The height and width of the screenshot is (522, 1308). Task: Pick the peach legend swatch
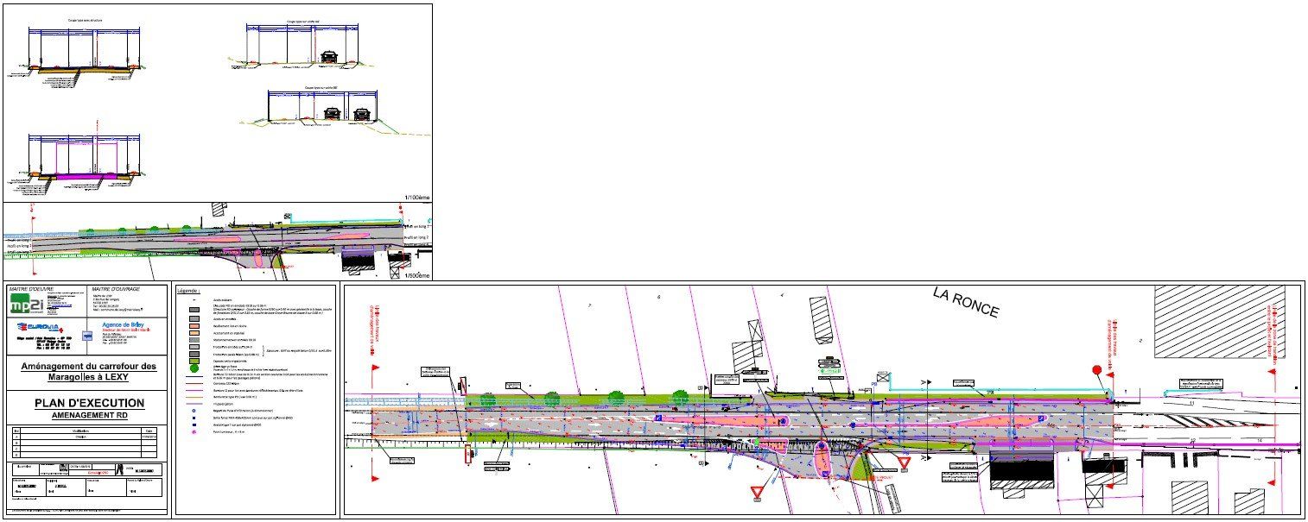coord(194,333)
